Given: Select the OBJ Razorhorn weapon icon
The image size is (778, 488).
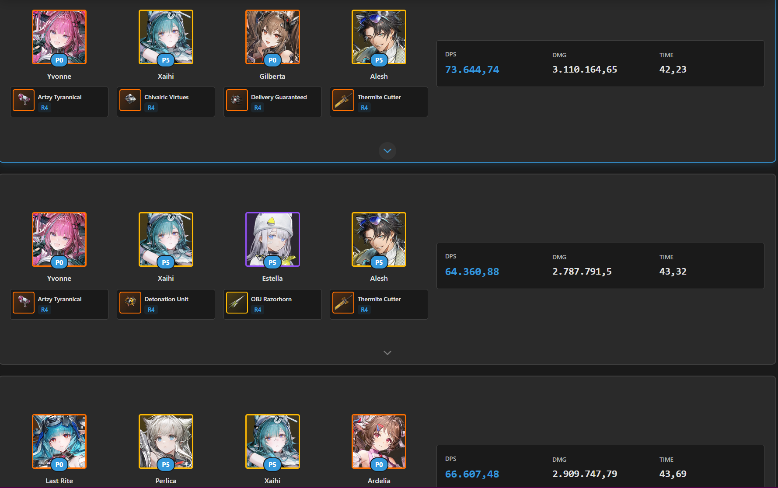Looking at the screenshot, I should 237,303.
